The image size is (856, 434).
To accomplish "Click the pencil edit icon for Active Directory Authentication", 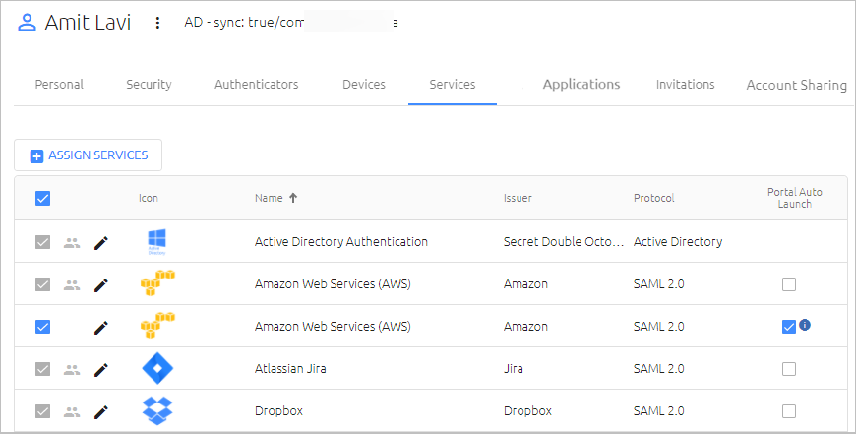I will [101, 242].
